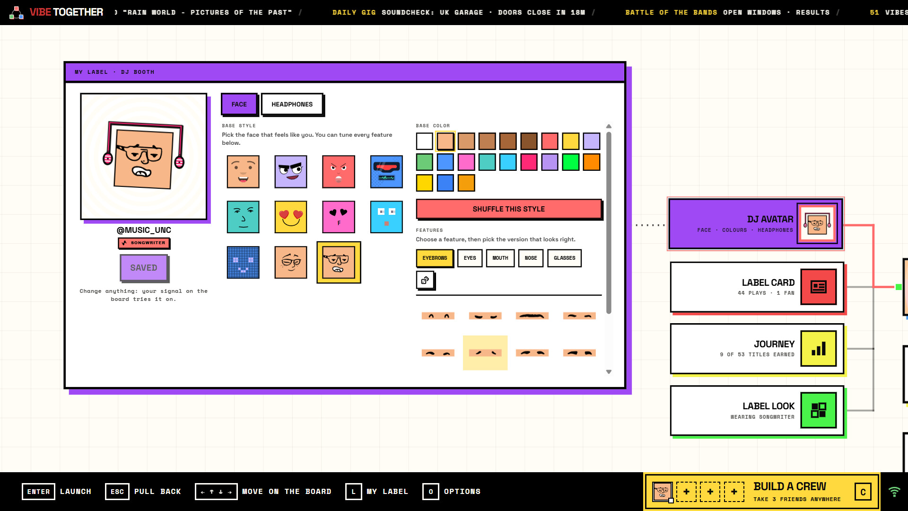Switch to the Face tab
This screenshot has height=511, width=908.
click(239, 104)
